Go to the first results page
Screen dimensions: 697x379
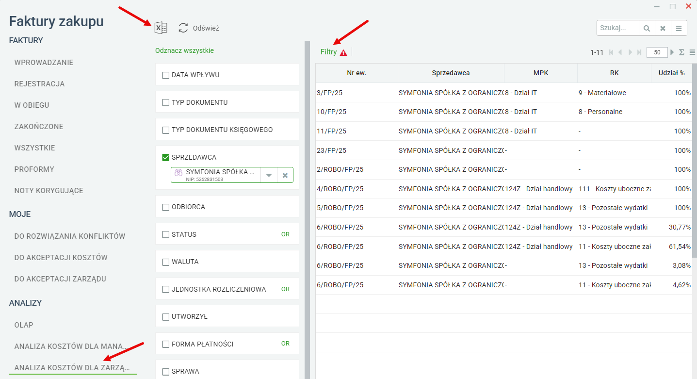coord(611,52)
